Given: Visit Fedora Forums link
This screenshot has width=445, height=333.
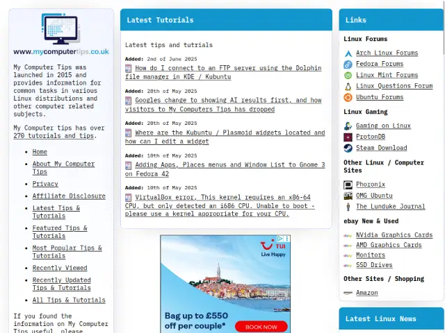Looking at the screenshot, I should coord(380,64).
